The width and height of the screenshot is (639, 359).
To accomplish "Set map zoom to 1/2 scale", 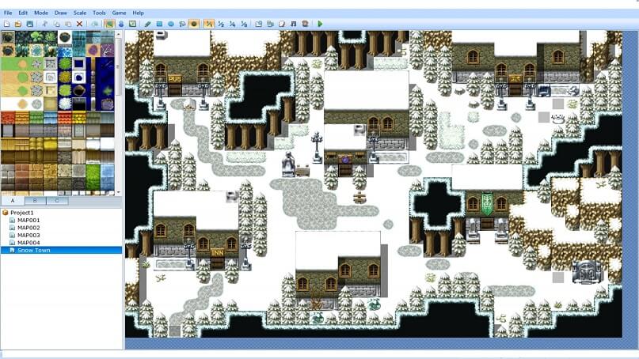I will (x=221, y=24).
